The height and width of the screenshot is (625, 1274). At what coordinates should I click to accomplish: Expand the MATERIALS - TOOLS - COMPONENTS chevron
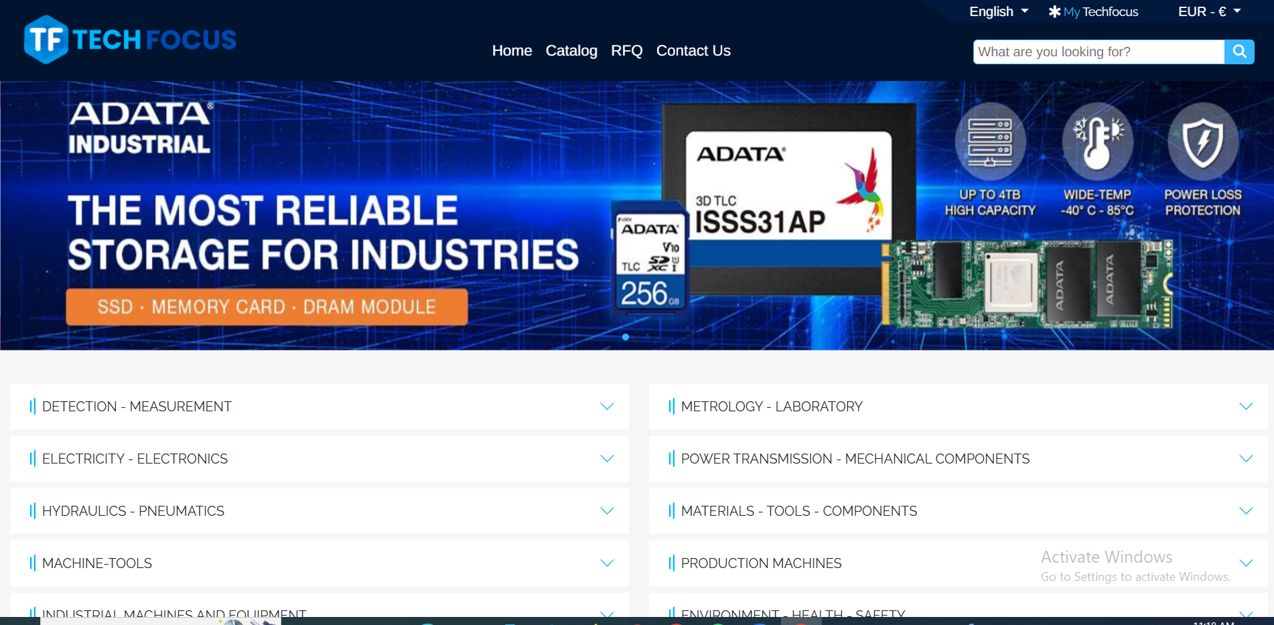pyautogui.click(x=1246, y=510)
